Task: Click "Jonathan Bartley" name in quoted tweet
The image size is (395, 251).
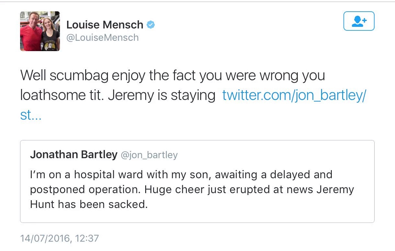Action: point(74,155)
